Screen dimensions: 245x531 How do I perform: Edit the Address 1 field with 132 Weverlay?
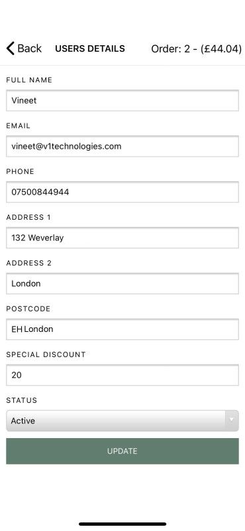point(122,238)
